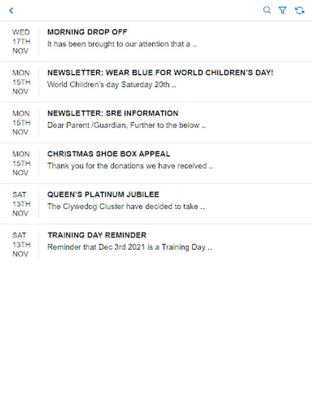Click preview 'Thank you for the donations'

coord(130,166)
